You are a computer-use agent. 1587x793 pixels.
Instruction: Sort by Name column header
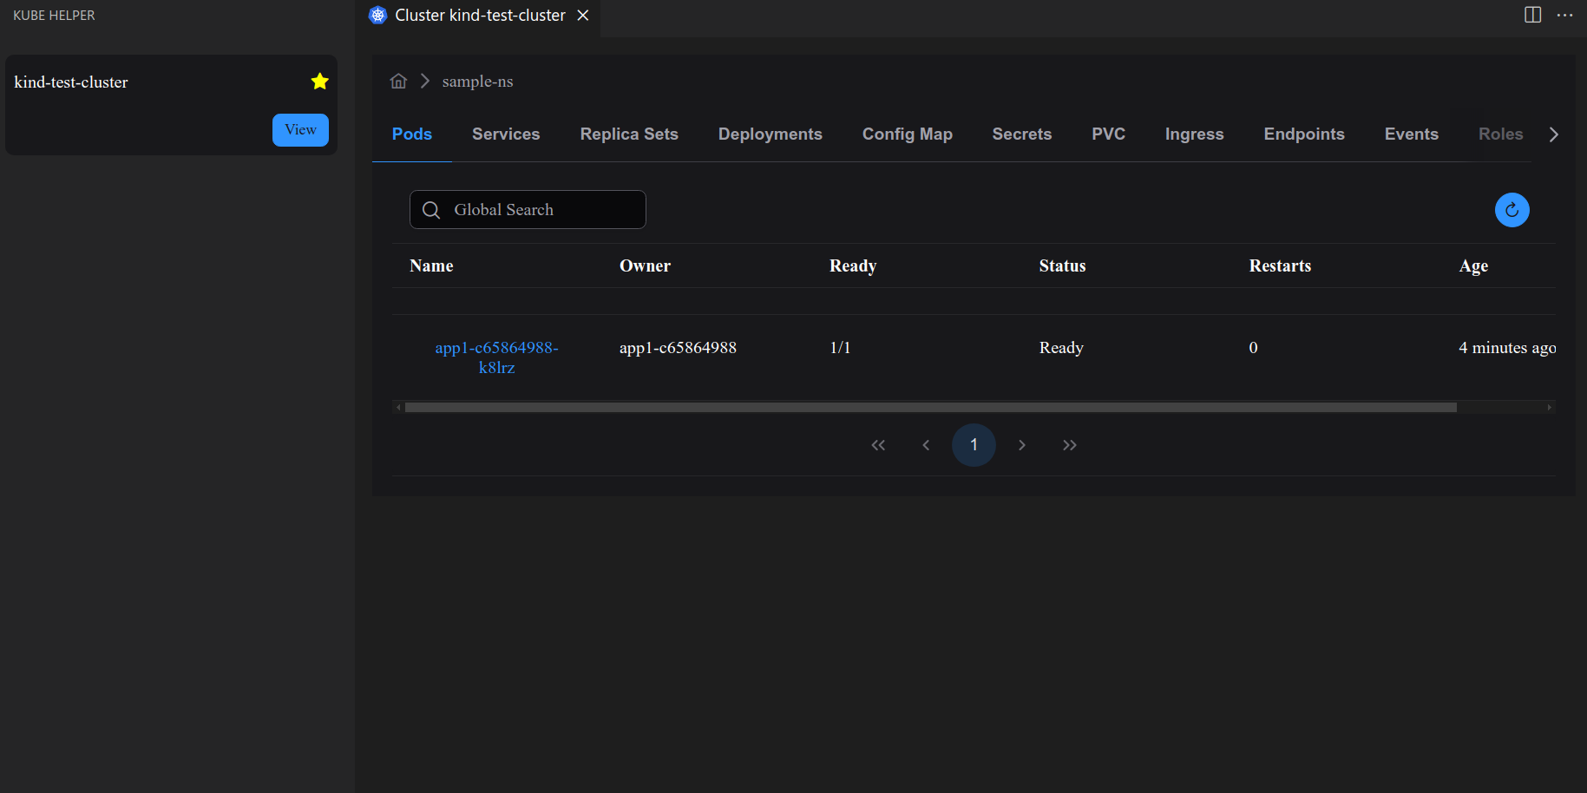(431, 266)
